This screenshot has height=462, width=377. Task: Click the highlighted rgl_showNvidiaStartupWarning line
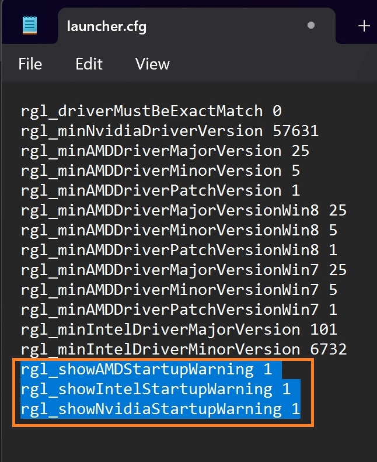pos(160,409)
